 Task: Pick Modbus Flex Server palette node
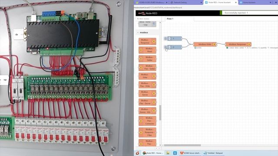point(147,102)
